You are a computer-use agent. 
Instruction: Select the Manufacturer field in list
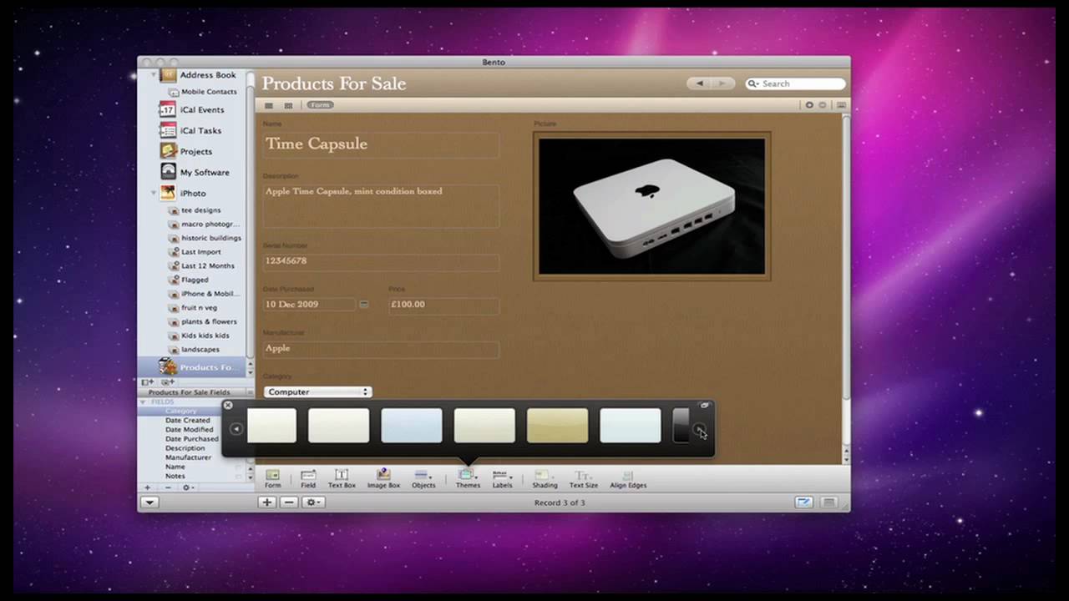click(188, 457)
